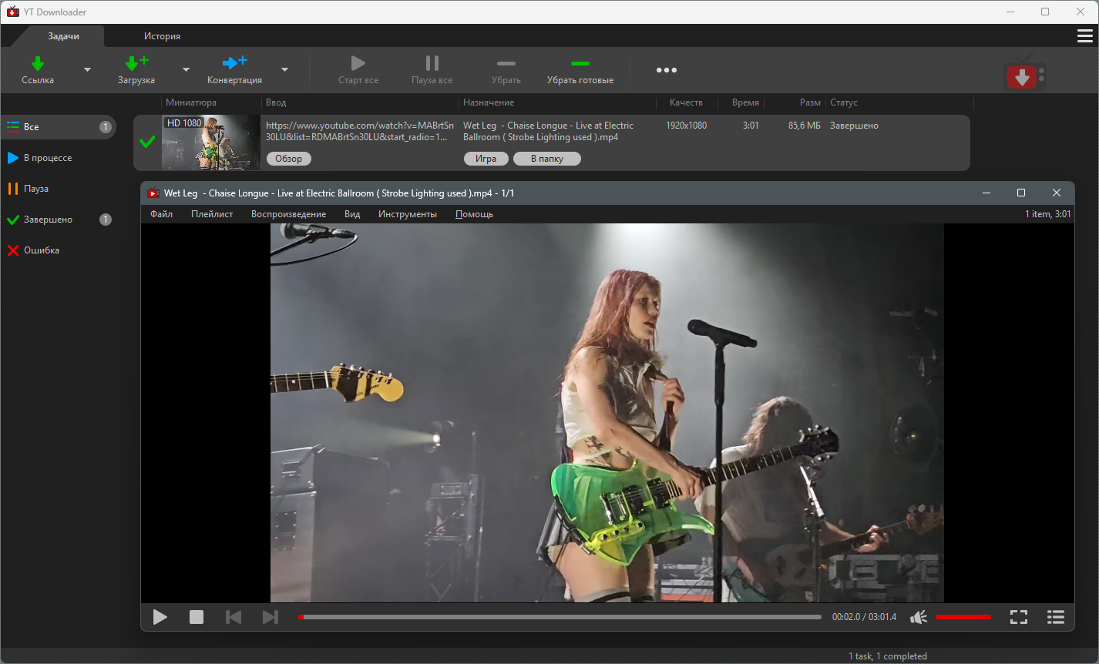The width and height of the screenshot is (1099, 664).
Task: Select the Завершено filter in sidebar
Action: point(48,220)
